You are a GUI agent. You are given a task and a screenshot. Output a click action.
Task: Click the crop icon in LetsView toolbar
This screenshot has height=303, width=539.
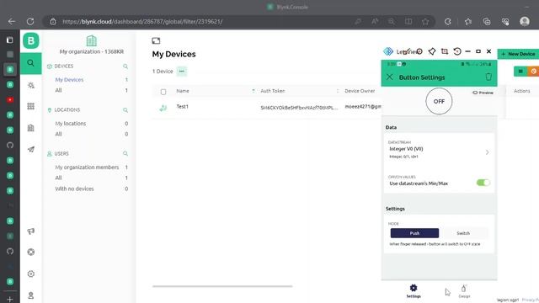pyautogui.click(x=445, y=51)
